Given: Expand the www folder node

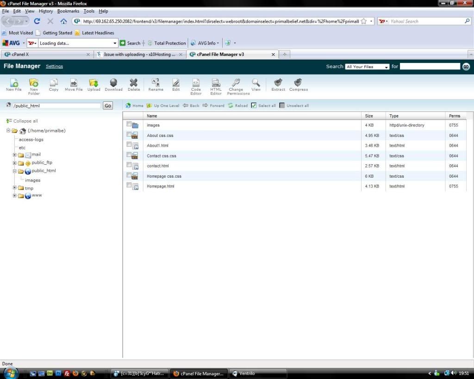Looking at the screenshot, I should (15, 196).
